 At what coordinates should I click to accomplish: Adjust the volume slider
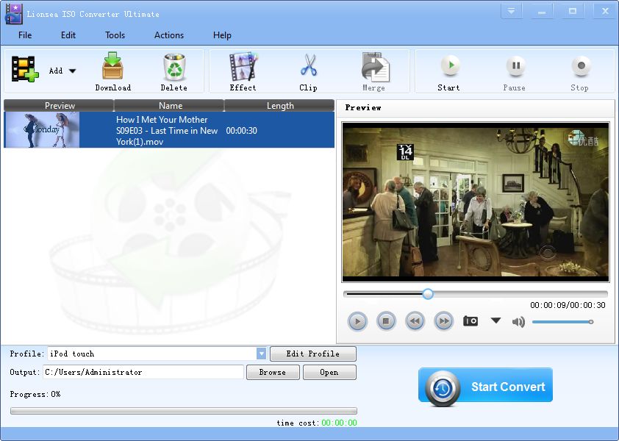click(x=562, y=322)
